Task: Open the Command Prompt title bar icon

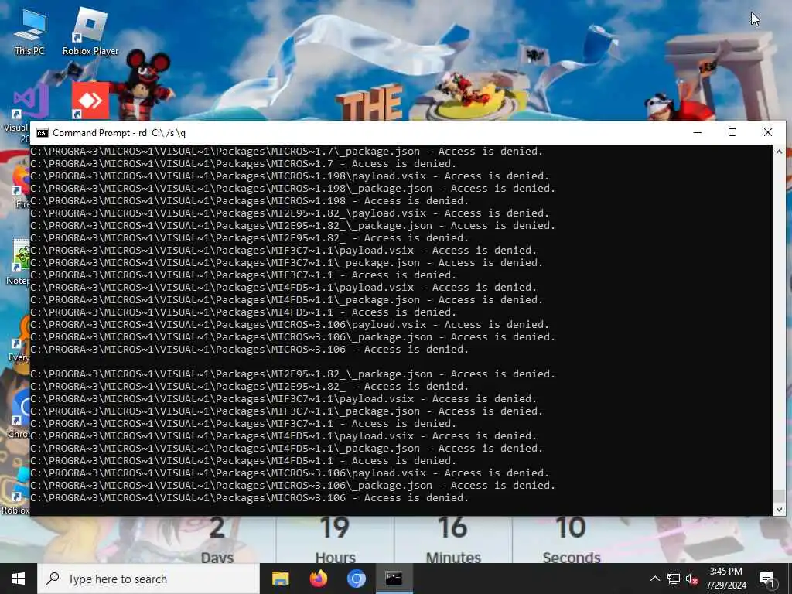Action: [x=43, y=133]
